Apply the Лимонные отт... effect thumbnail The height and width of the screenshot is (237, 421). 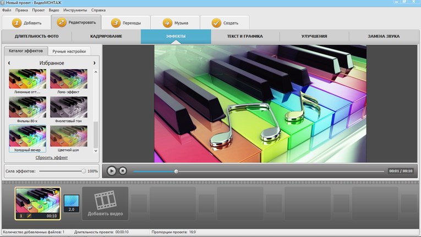tap(28, 79)
